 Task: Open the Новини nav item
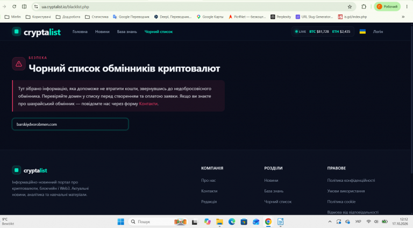102,32
